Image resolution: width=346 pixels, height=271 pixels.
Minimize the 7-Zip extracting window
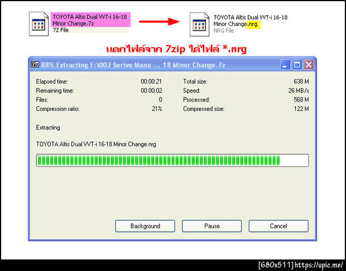click(x=285, y=65)
